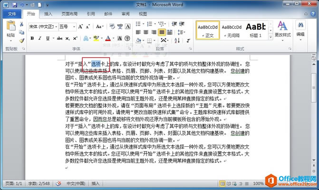The height and width of the screenshot is (190, 319).
Task: Open the Font dialog launcher
Action: pyautogui.click(x=130, y=49)
